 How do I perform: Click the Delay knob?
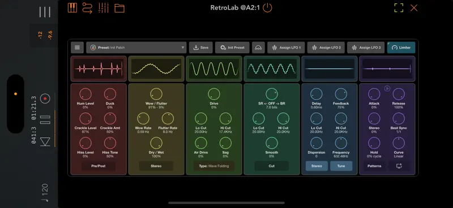(317, 94)
